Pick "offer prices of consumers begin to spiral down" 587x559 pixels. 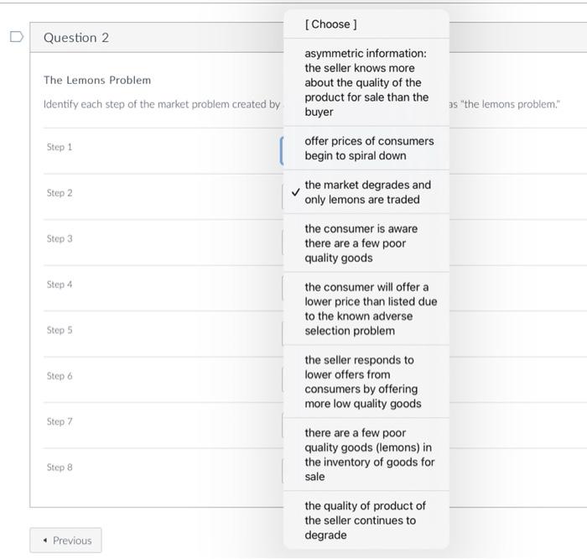click(x=369, y=149)
